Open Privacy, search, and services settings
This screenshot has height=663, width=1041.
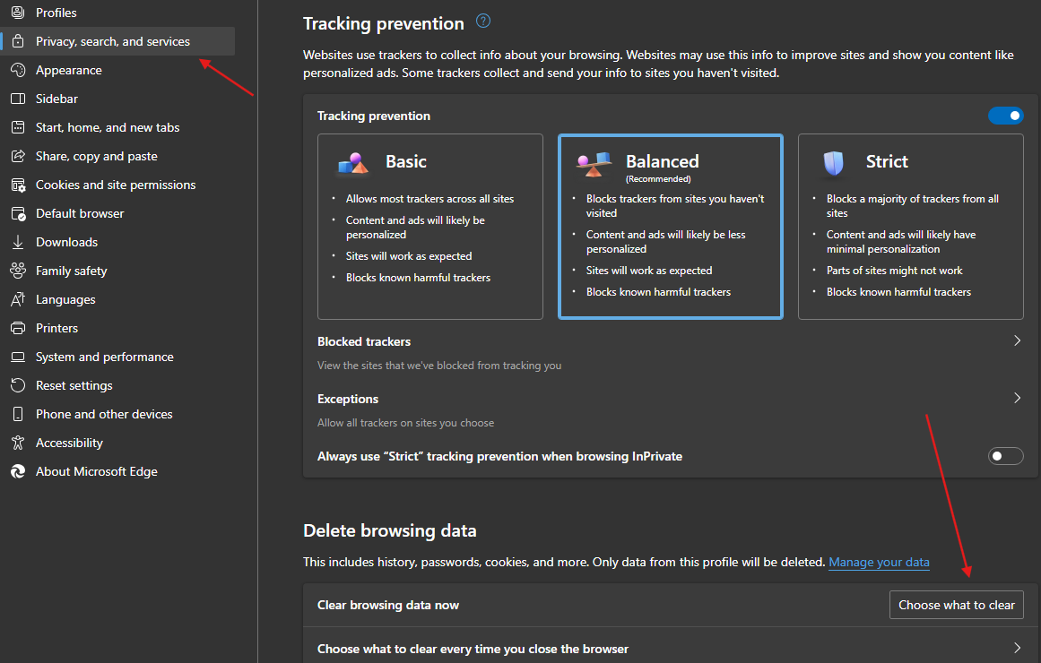117,41
